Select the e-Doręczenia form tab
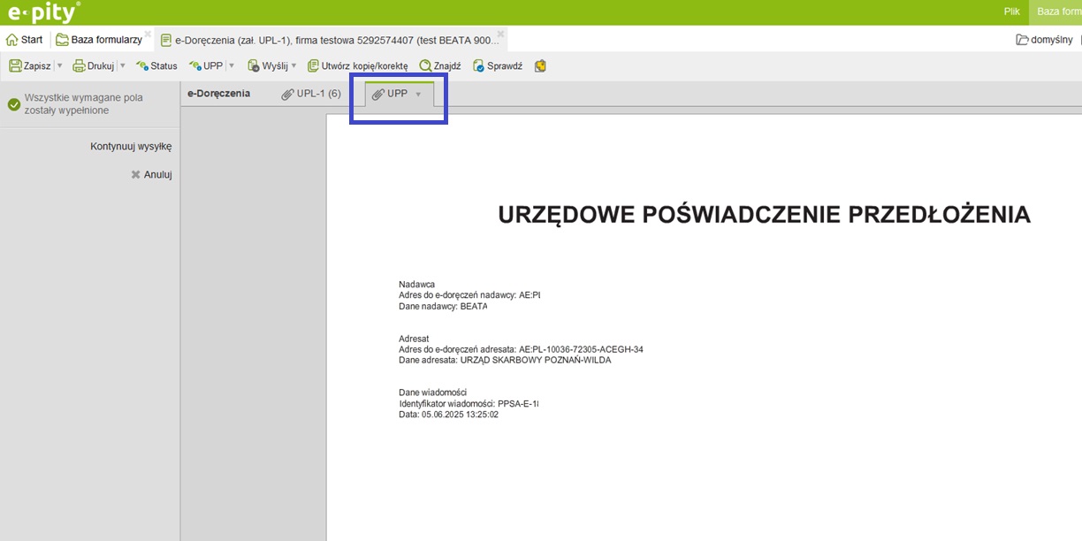Viewport: 1082px width, 541px height. pyautogui.click(x=218, y=94)
